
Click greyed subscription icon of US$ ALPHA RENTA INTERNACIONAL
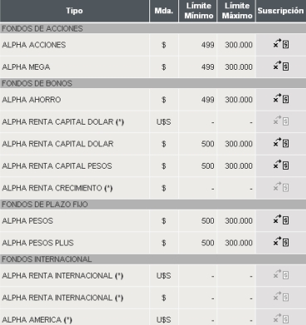pyautogui.click(x=281, y=274)
